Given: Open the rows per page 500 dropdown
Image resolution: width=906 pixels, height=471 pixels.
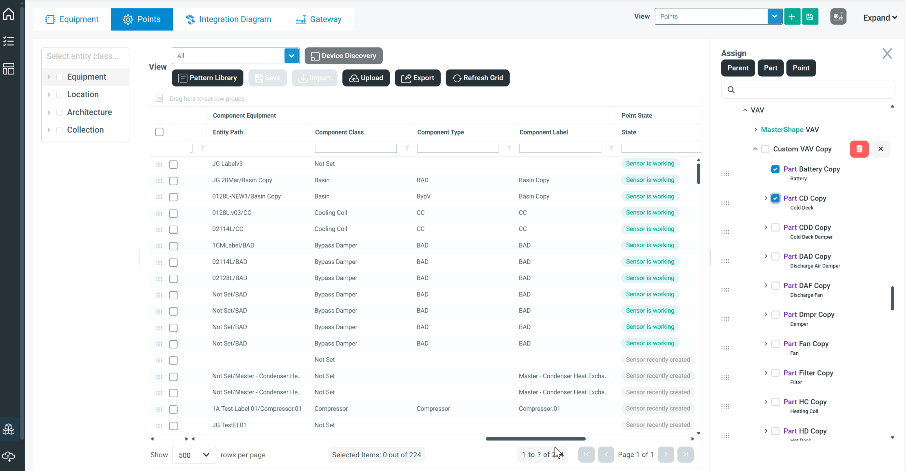Looking at the screenshot, I should tap(194, 455).
